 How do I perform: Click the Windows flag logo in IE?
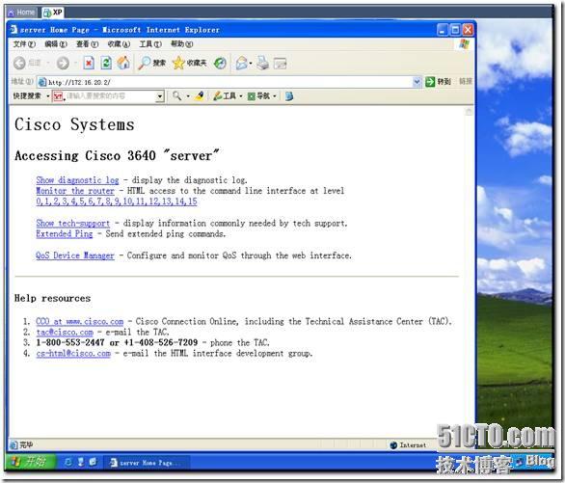tap(465, 44)
